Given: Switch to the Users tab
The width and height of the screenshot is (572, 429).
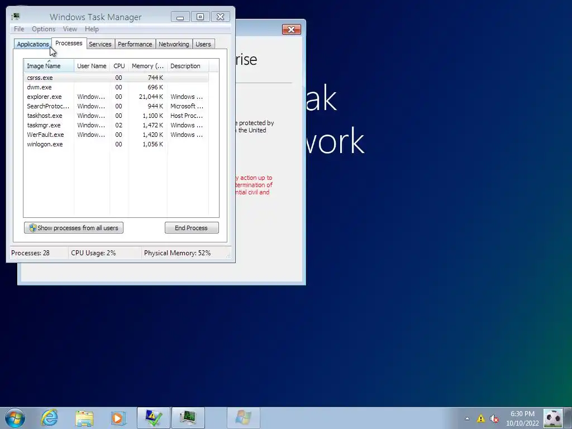Looking at the screenshot, I should click(203, 44).
